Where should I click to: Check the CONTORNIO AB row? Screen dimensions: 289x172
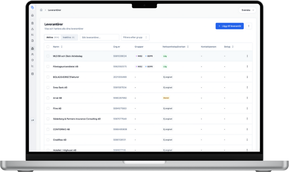coord(48,129)
